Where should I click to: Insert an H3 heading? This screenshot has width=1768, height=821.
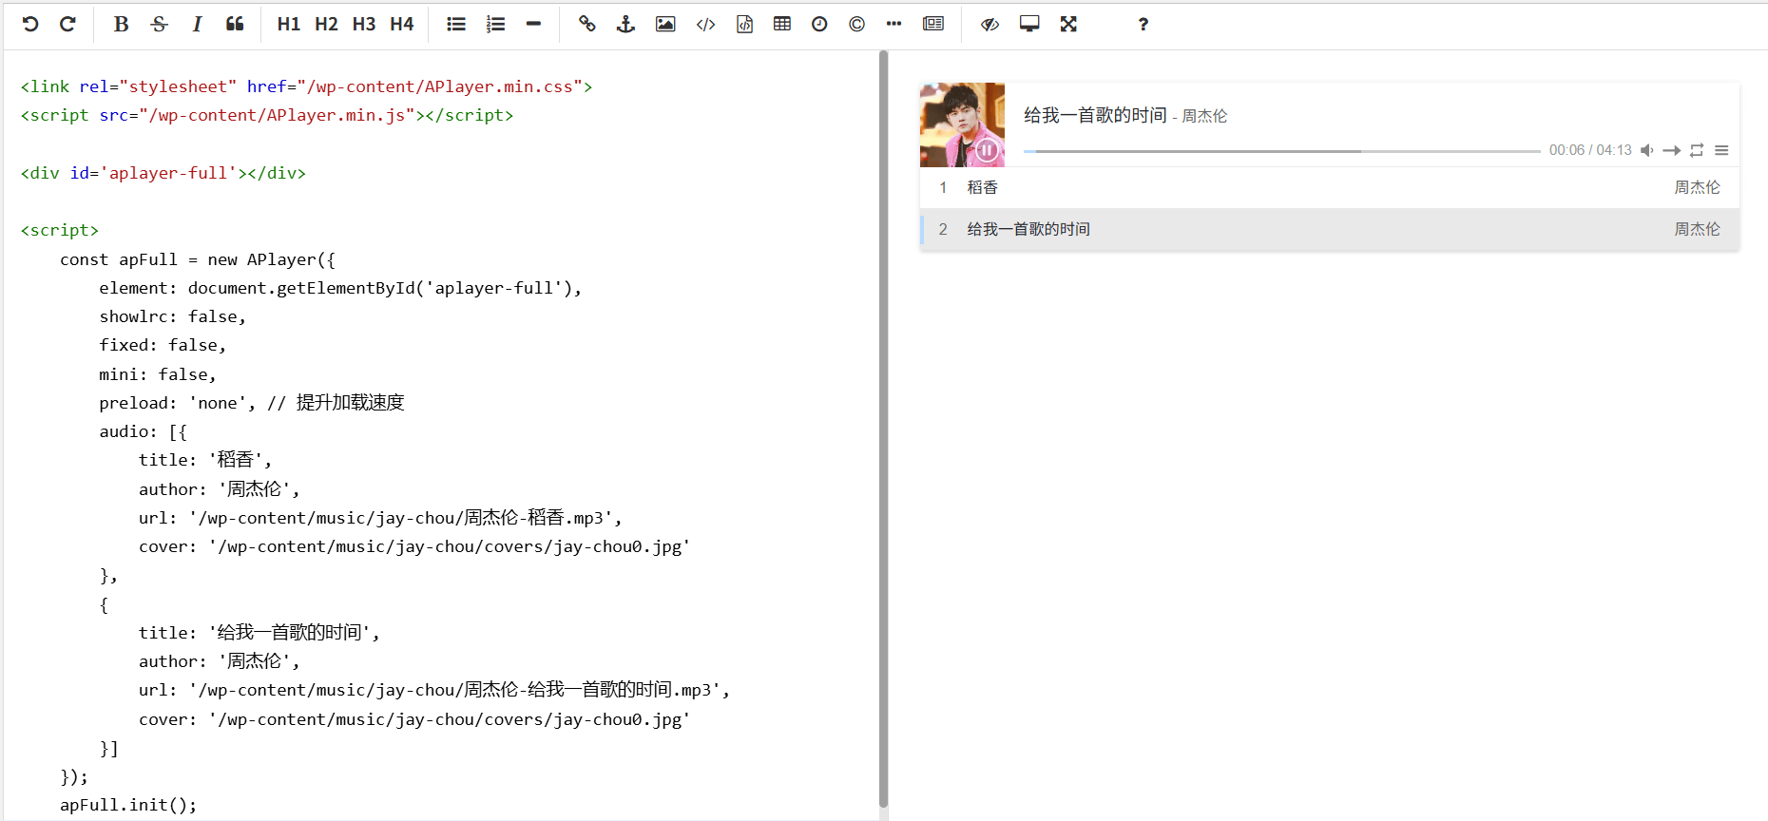coord(364,25)
